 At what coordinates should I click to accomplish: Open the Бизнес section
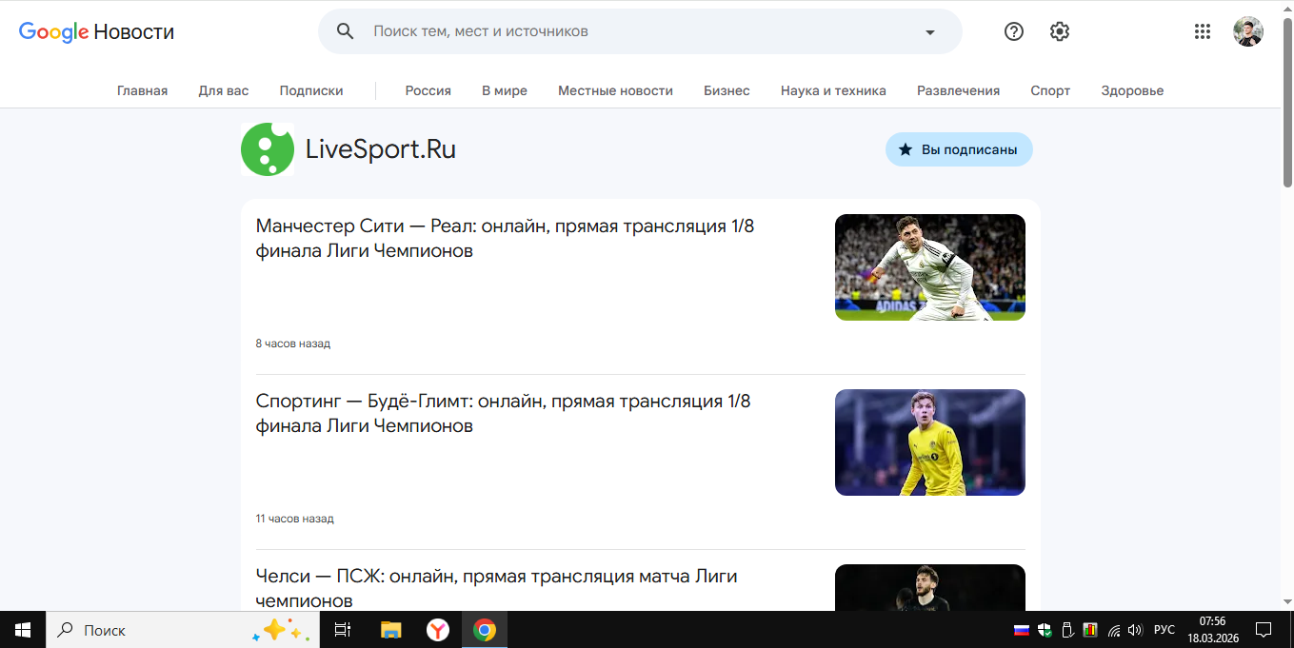tap(727, 90)
